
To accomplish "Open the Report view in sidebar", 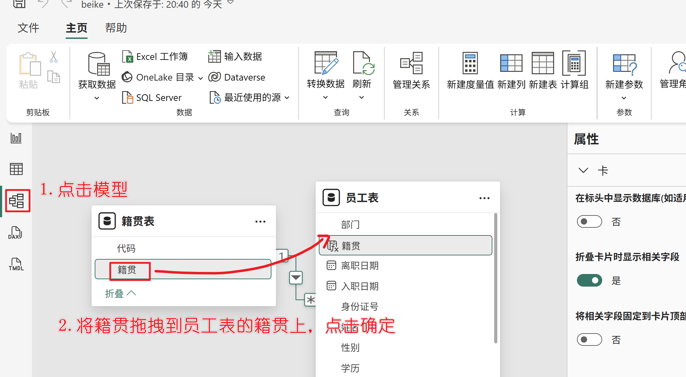I will (x=16, y=138).
